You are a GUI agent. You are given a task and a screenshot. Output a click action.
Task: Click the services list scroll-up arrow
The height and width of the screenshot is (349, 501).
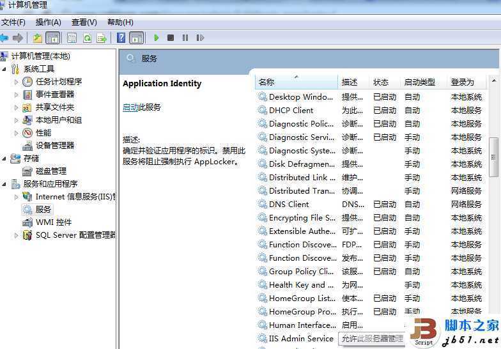(493, 81)
